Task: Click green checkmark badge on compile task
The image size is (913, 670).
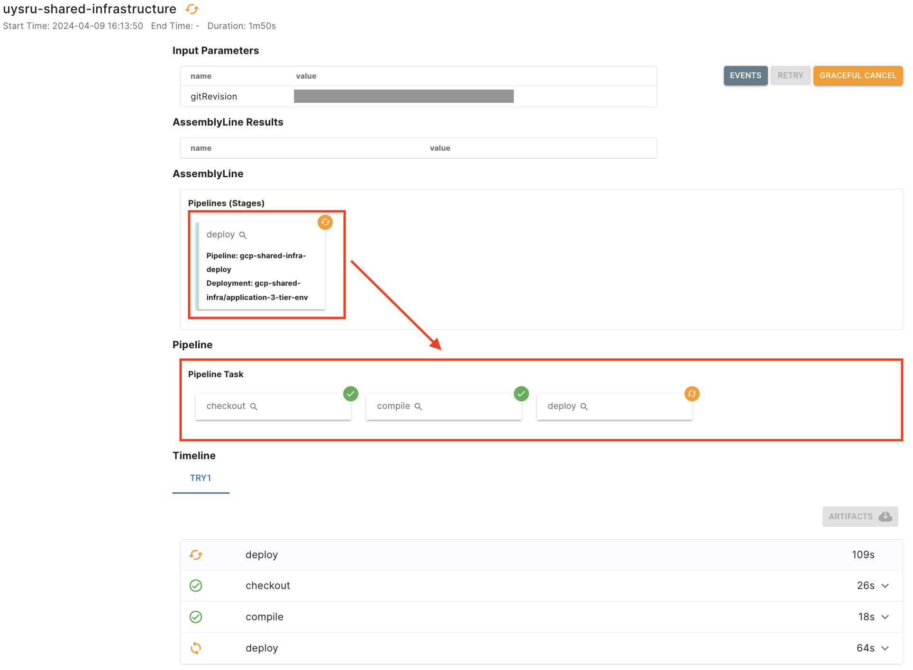Action: tap(521, 394)
